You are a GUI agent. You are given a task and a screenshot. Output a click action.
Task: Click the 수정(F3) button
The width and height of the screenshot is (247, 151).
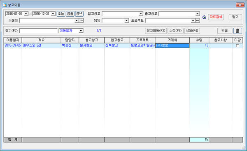pyautogui.click(x=175, y=31)
